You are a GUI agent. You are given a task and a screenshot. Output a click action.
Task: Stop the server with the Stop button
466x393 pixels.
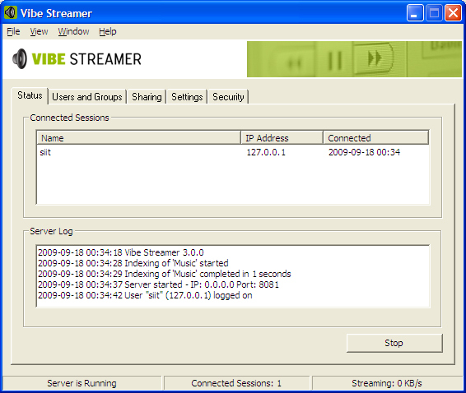[394, 343]
